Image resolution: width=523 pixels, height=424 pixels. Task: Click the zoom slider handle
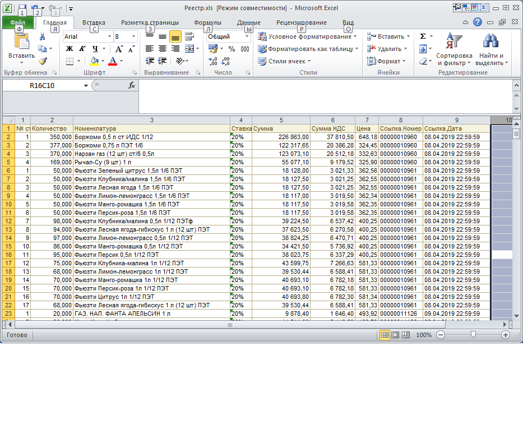click(x=473, y=334)
